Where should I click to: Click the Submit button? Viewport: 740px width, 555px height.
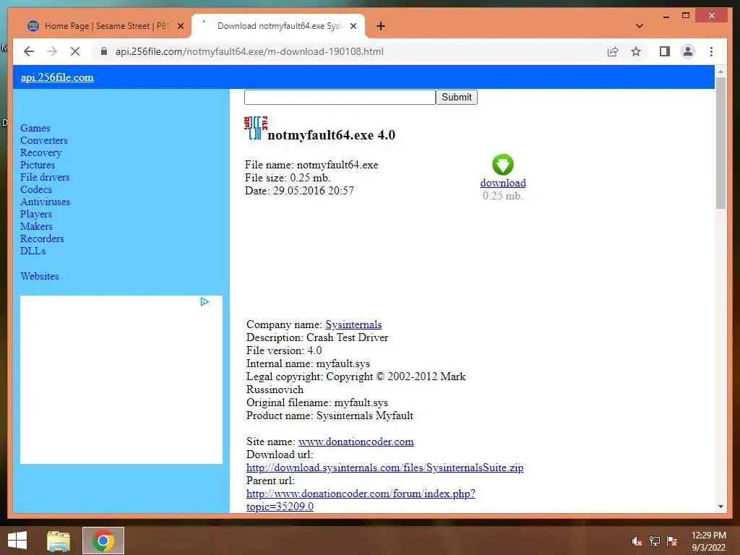click(457, 98)
